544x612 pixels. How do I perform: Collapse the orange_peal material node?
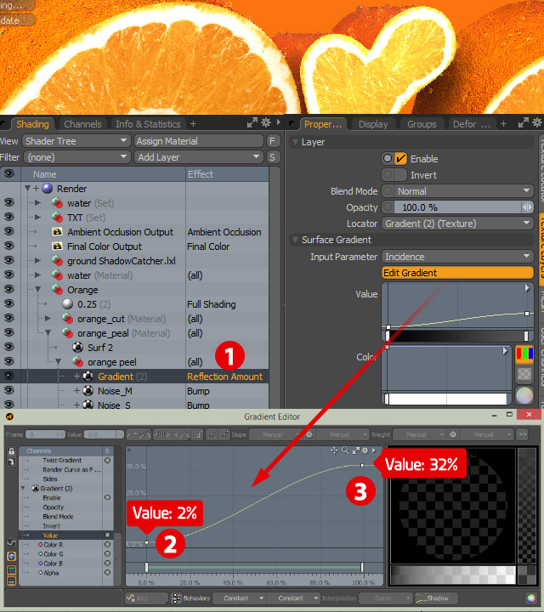pos(48,333)
